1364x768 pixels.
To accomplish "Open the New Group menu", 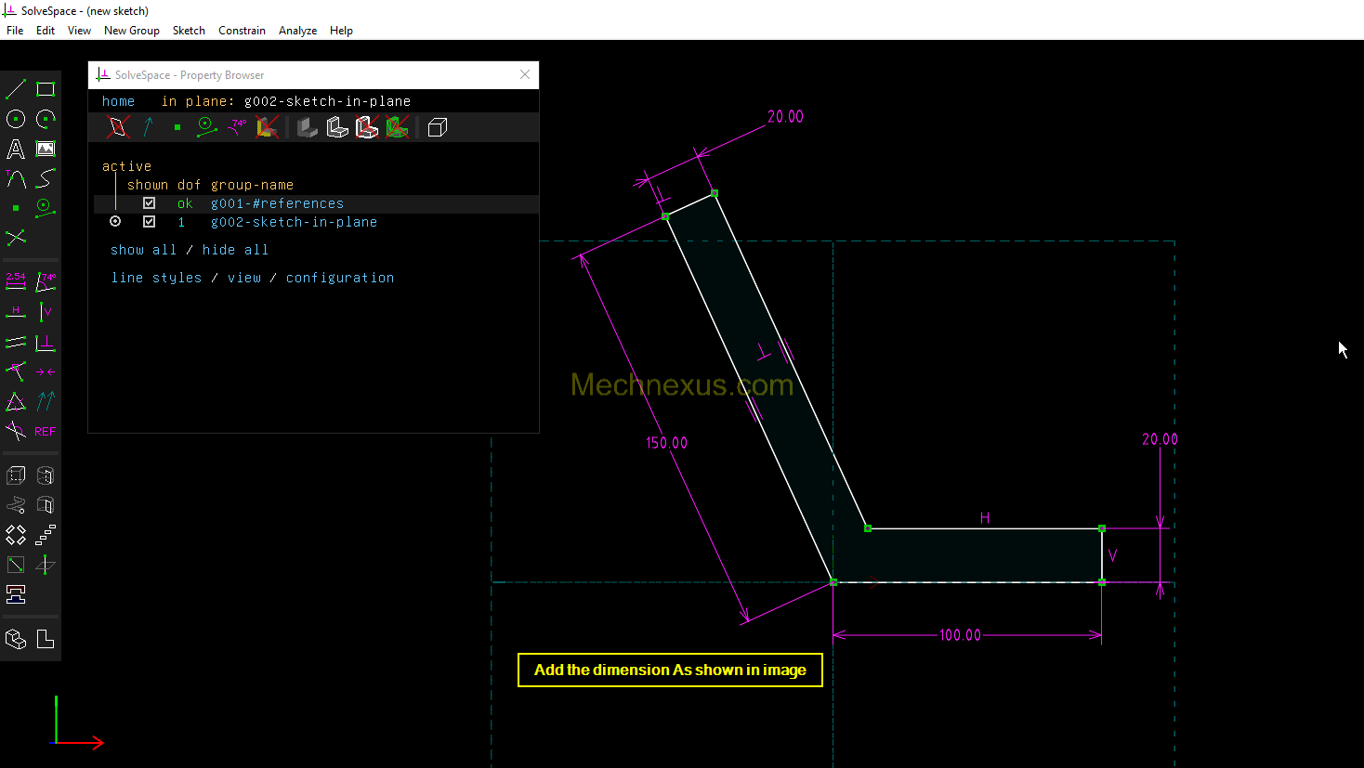I will [131, 31].
